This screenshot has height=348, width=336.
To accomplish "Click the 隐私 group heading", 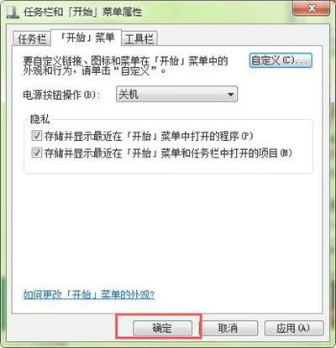I will click(x=40, y=120).
